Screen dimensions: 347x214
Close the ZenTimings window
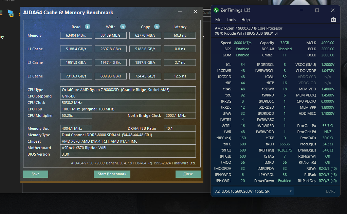coord(333,10)
